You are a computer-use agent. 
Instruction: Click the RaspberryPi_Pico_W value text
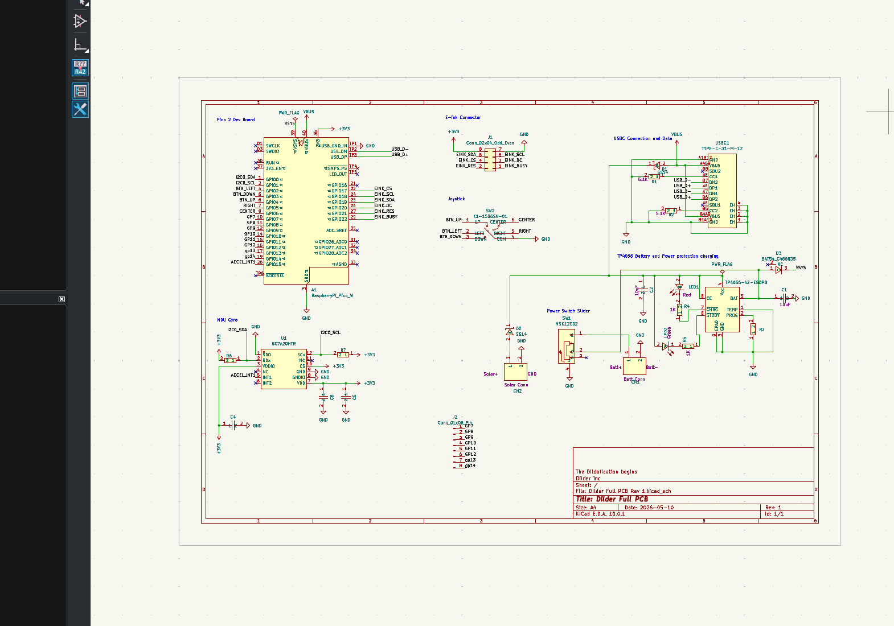point(332,295)
